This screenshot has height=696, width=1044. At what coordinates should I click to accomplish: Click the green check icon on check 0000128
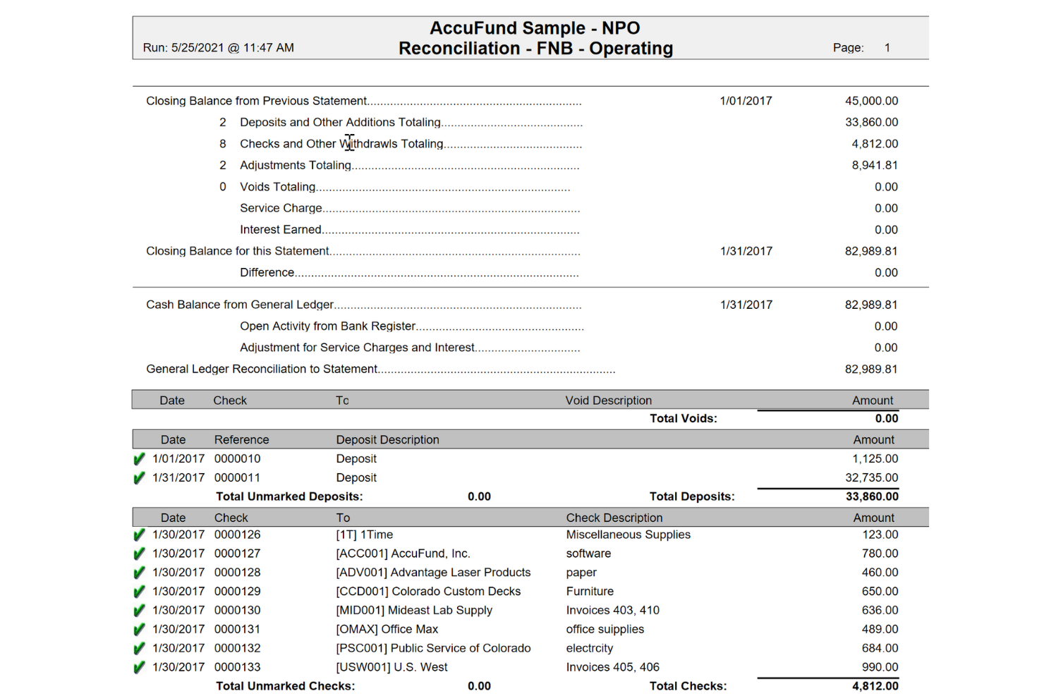coord(139,573)
